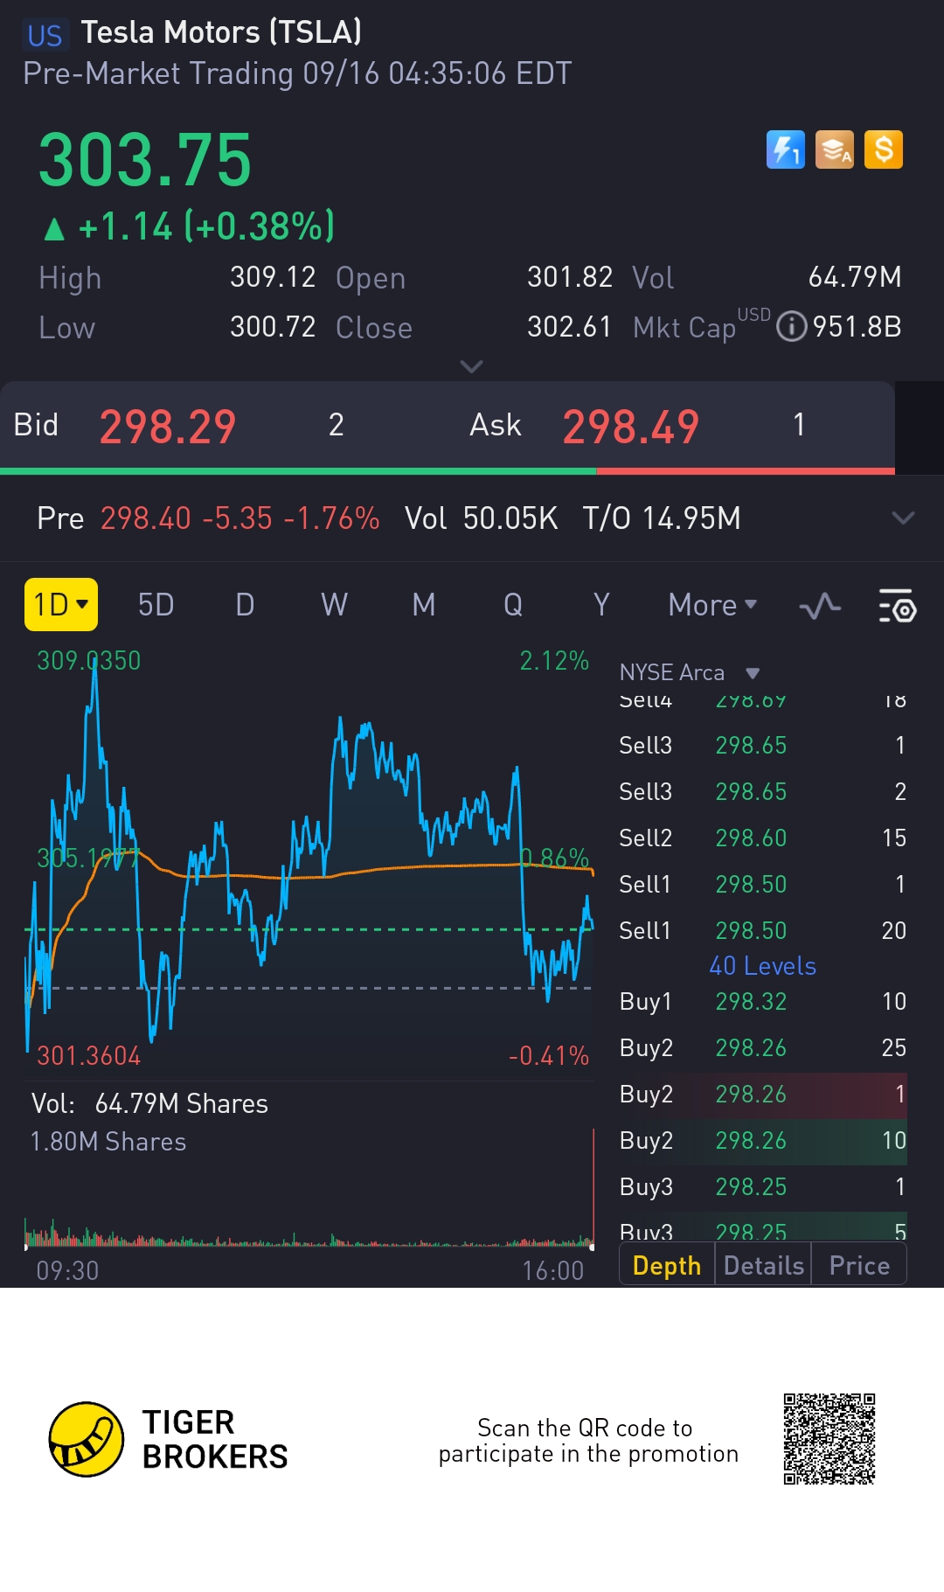Tap the +1.14 (+0.38%) change
Image resolution: width=944 pixels, height=1592 pixels.
click(190, 226)
